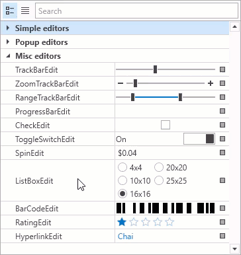Select the RatingEdit property label
The image size is (241, 255).
coord(33,223)
